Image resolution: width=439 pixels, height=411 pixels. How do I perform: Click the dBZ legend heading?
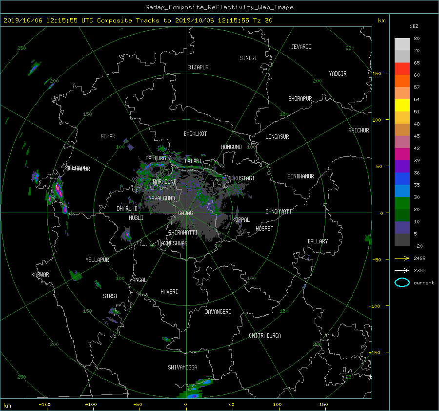(414, 26)
